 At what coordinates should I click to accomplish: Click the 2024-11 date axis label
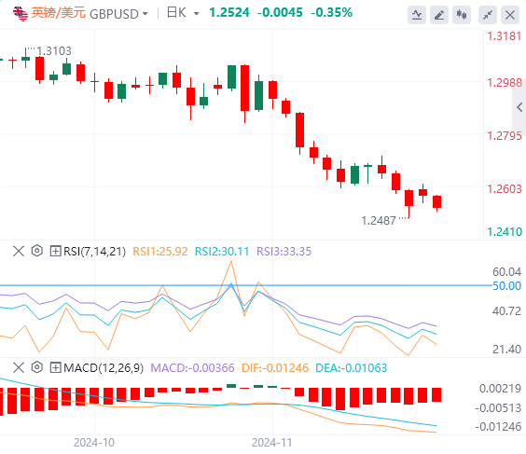point(272,442)
